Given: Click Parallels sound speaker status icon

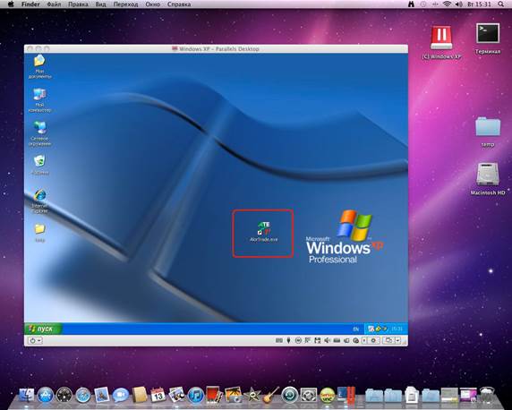Looking at the screenshot, I should (327, 340).
